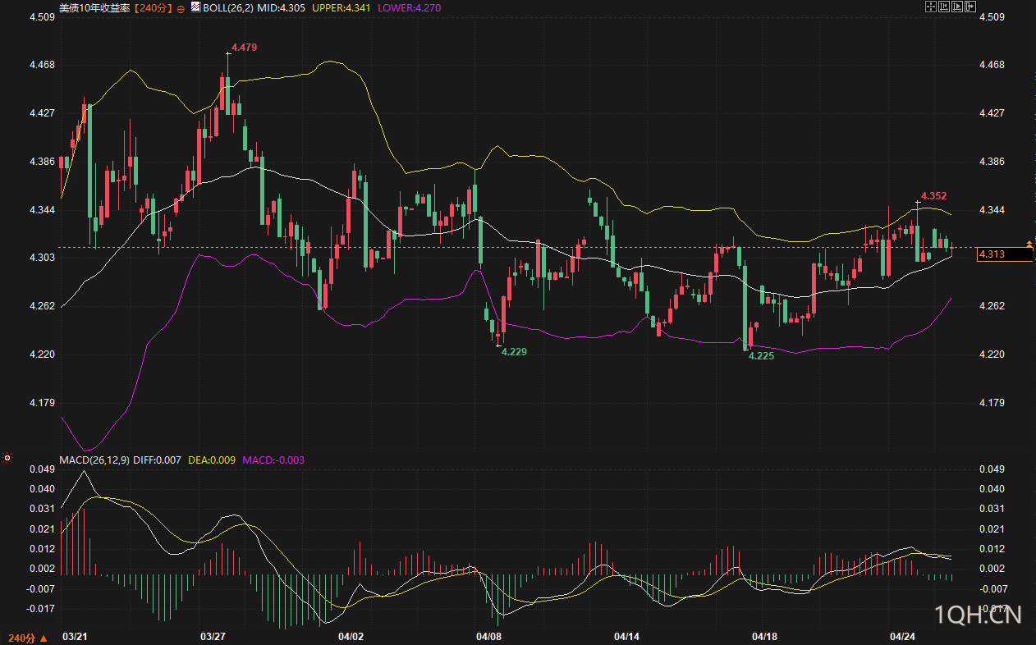Viewport: 1036px width, 645px height.
Task: Click the 4.225 low price marker
Action: (x=760, y=357)
